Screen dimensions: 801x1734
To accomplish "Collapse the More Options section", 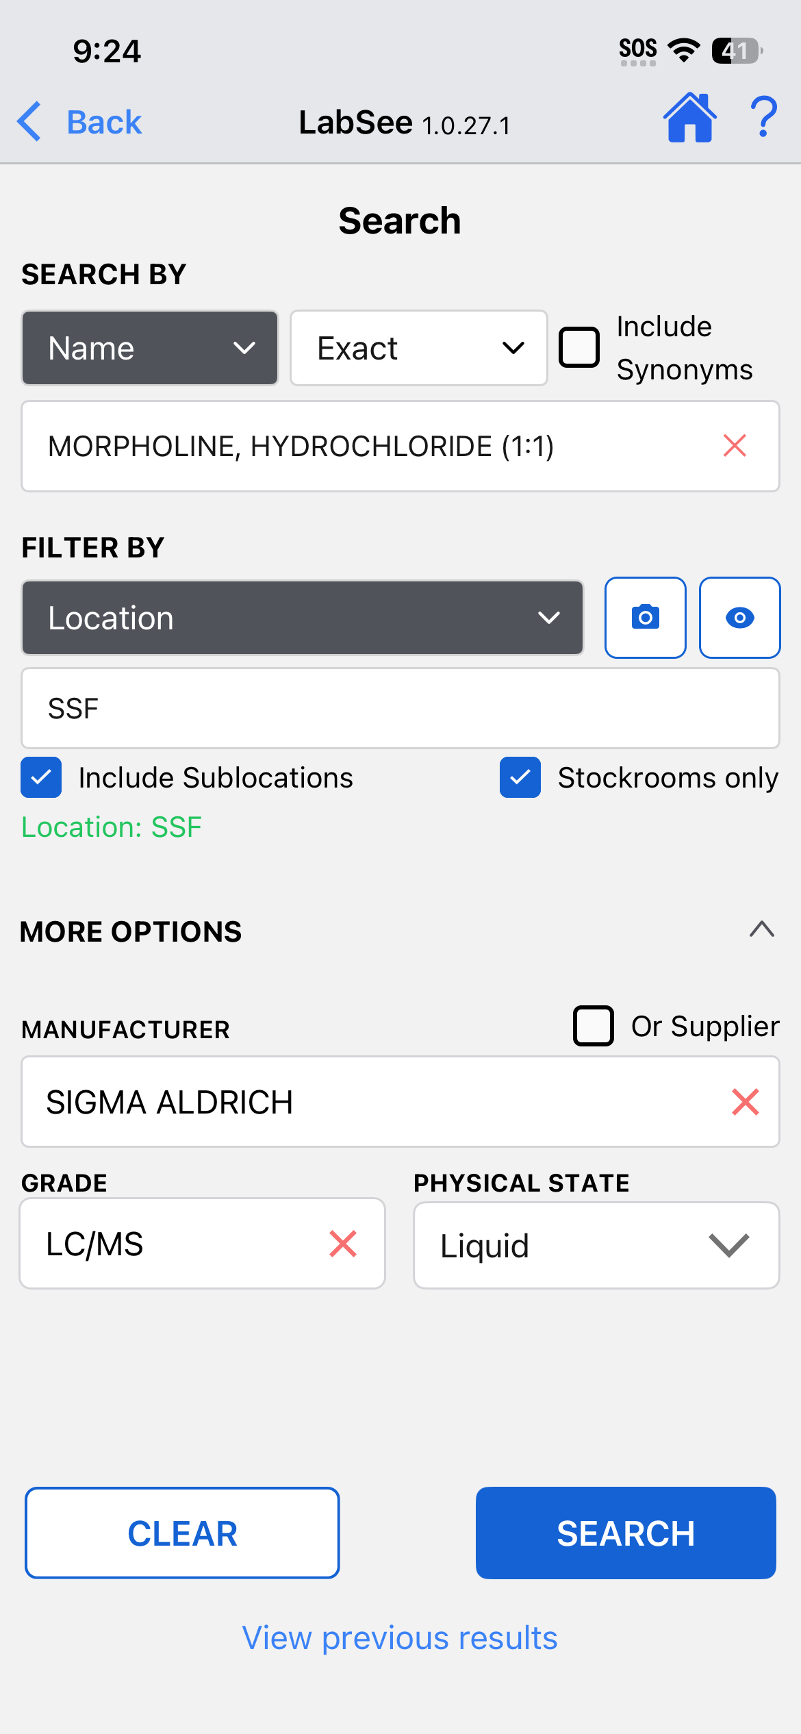I will pyautogui.click(x=761, y=930).
